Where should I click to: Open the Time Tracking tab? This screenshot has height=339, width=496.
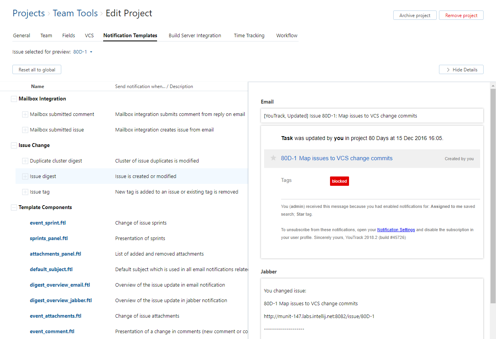click(249, 36)
